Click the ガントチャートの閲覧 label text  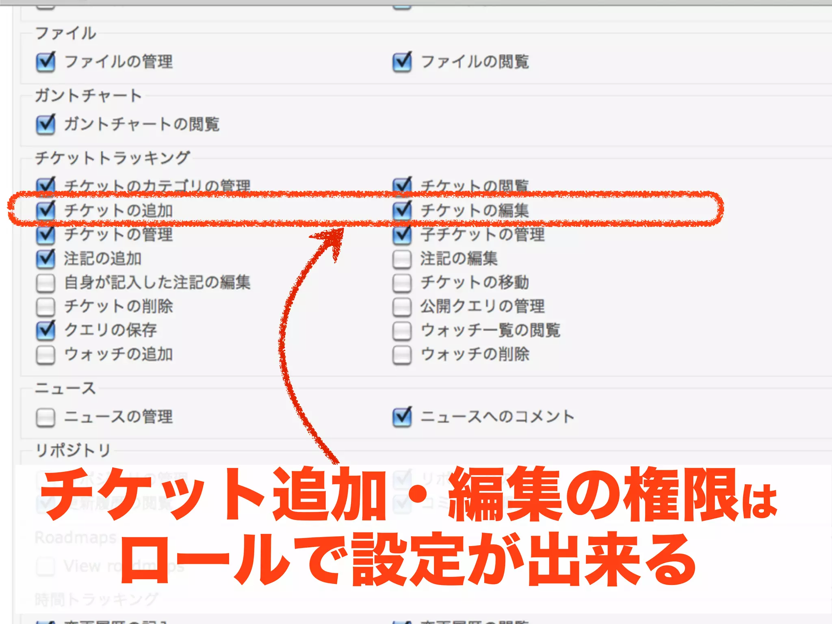point(142,124)
